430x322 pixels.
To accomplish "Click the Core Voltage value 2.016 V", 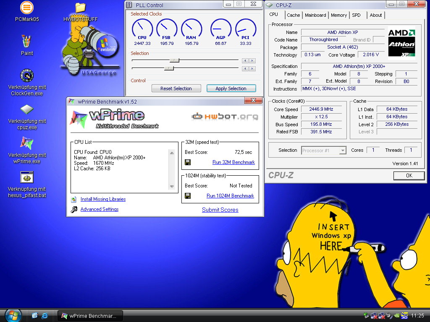I will tap(371, 55).
